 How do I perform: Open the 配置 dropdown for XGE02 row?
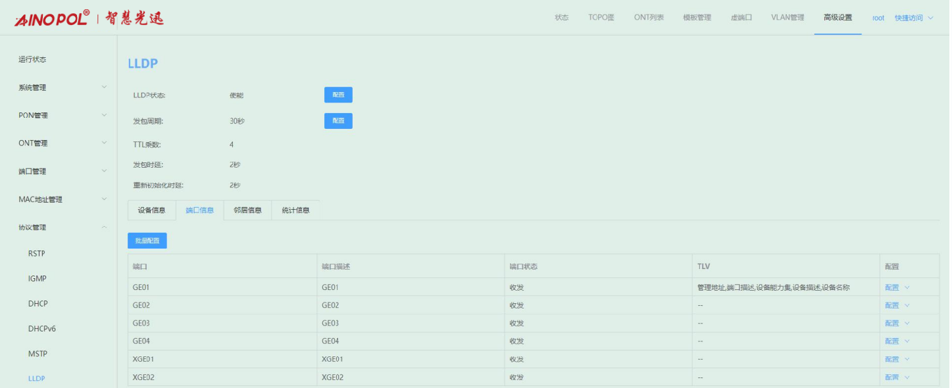click(x=897, y=377)
